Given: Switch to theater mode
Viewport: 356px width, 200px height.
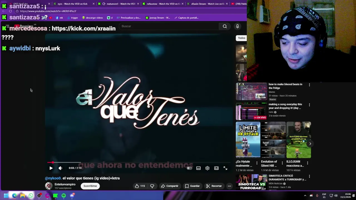Looking at the screenshot, I should click(216, 168).
